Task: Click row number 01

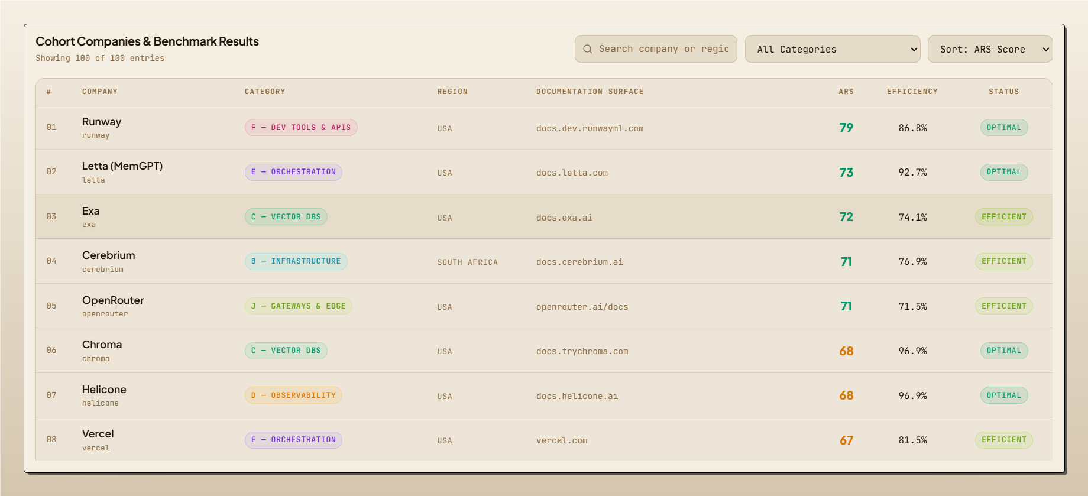Action: 51,128
